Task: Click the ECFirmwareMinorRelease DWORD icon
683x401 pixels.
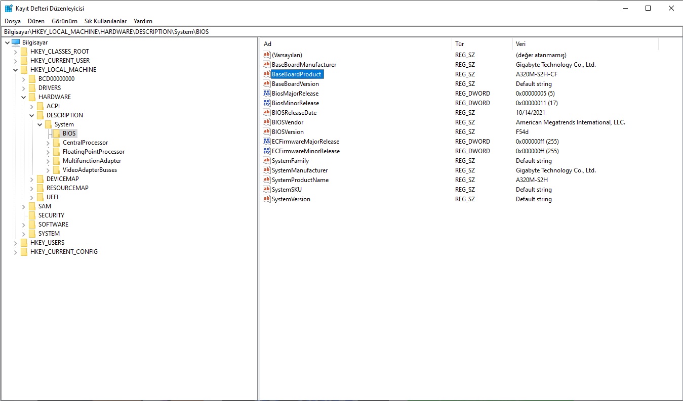Action: click(267, 151)
